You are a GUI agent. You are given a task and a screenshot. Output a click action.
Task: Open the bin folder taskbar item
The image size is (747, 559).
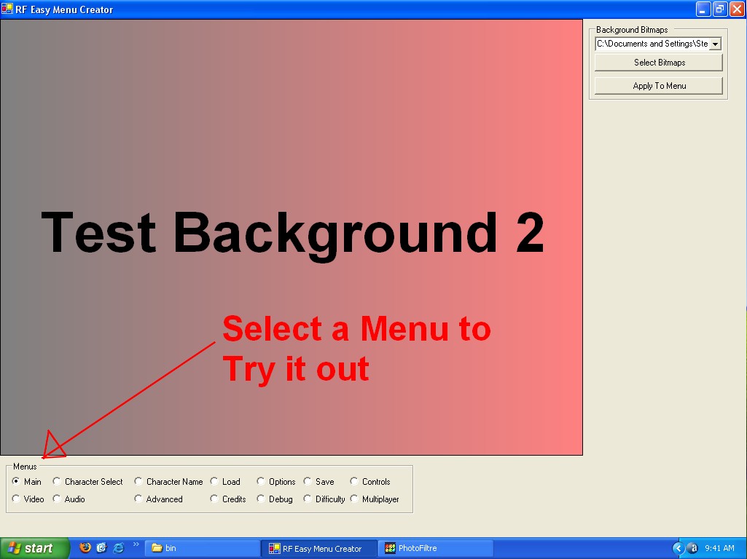point(202,548)
